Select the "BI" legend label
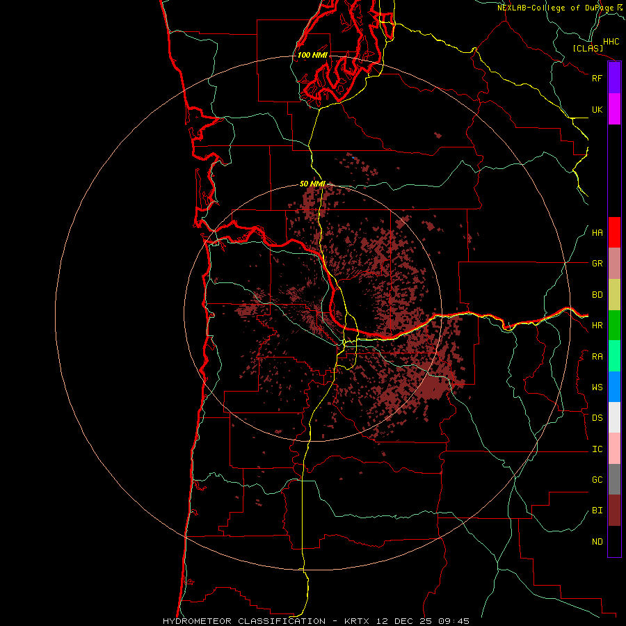Image resolution: width=626 pixels, height=626 pixels. click(x=597, y=511)
